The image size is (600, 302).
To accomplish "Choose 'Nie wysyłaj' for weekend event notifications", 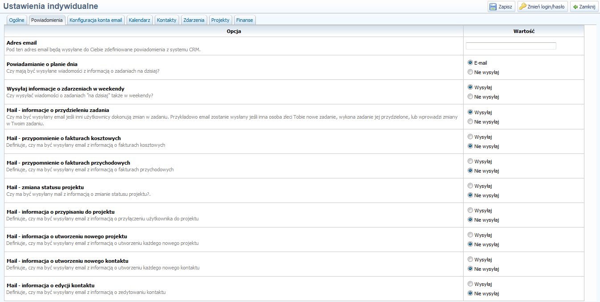I will tap(470, 97).
